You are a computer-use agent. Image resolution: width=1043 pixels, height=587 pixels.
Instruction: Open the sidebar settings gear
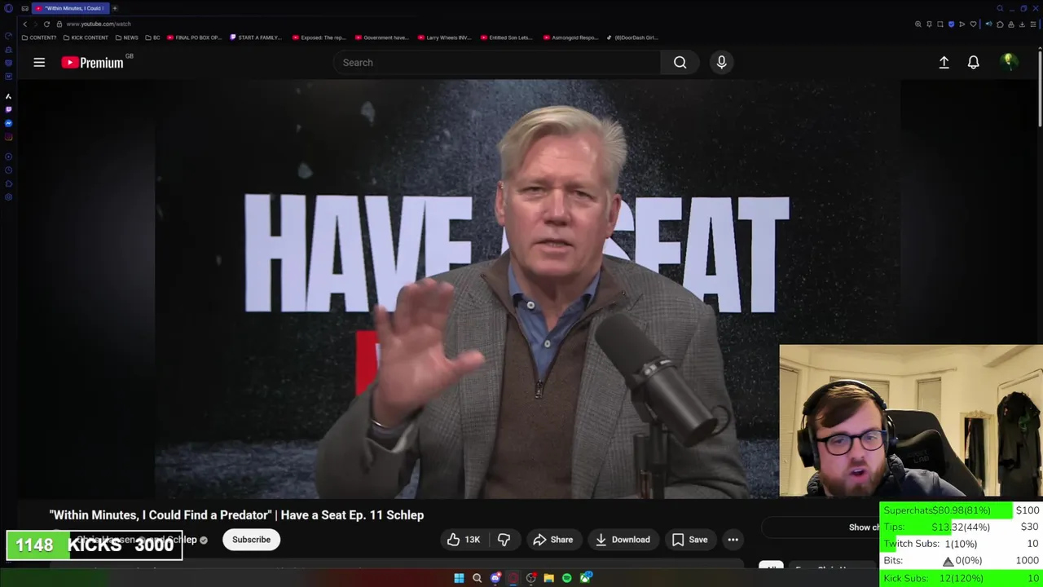(8, 197)
